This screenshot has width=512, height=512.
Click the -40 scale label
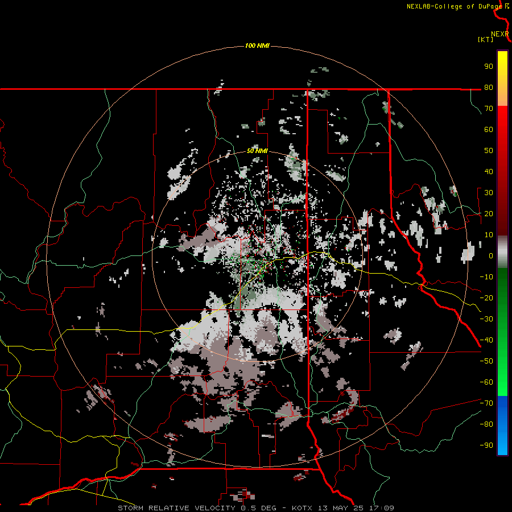486,340
